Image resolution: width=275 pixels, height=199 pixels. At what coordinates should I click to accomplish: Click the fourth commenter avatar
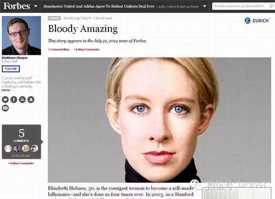(x=34, y=148)
